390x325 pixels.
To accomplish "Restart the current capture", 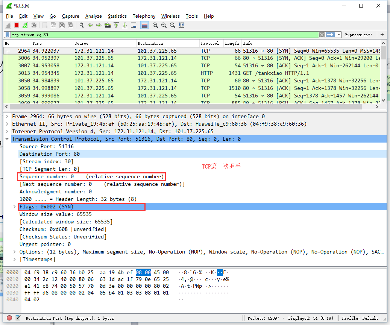I will [x=25, y=25].
